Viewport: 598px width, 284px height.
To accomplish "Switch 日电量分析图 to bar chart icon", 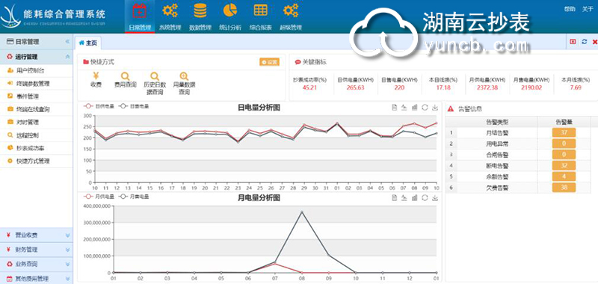I will (415, 108).
